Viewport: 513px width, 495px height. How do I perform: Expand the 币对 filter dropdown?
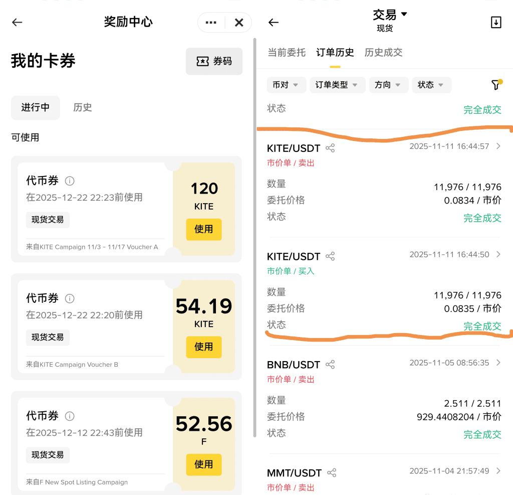point(286,85)
